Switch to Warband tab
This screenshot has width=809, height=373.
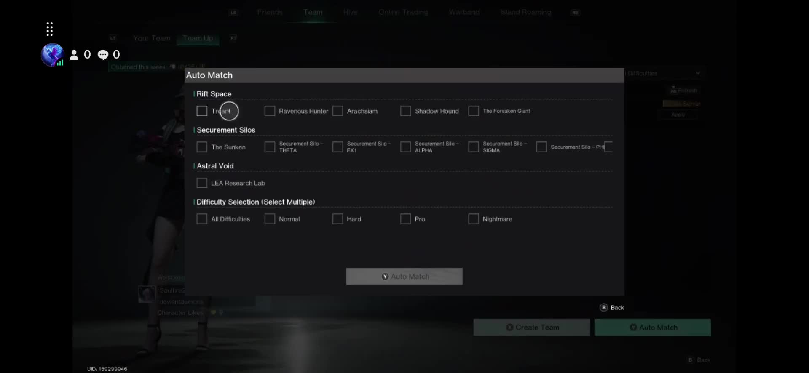pos(464,12)
